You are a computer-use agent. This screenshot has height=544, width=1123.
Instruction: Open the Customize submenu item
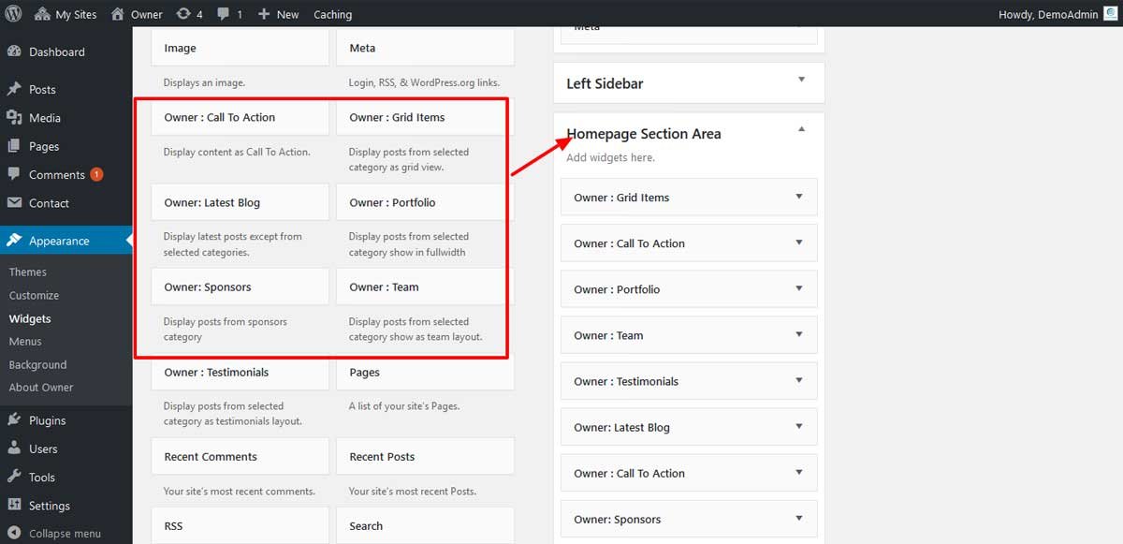(x=34, y=295)
